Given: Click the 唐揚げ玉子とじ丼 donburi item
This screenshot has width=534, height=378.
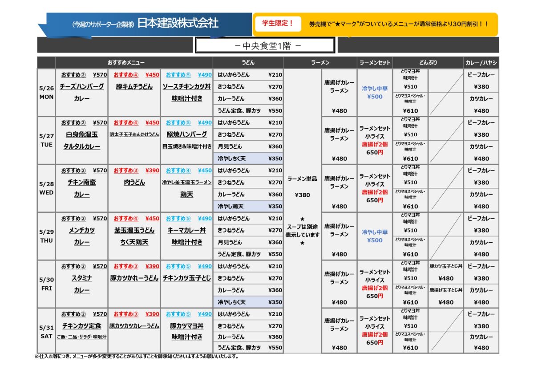Looking at the screenshot, I should coord(446,290).
